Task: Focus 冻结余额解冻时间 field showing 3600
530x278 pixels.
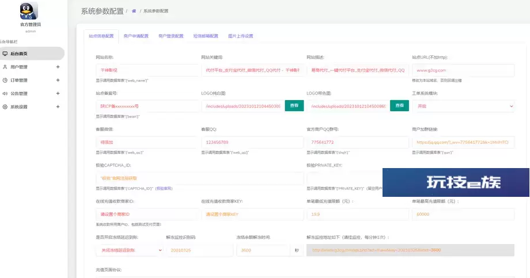Action: pyautogui.click(x=263, y=250)
